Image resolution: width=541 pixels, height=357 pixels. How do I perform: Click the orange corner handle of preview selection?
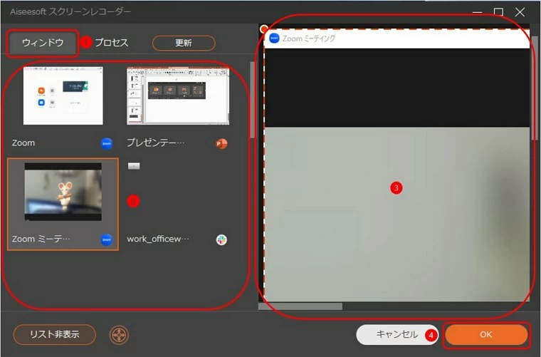click(264, 29)
